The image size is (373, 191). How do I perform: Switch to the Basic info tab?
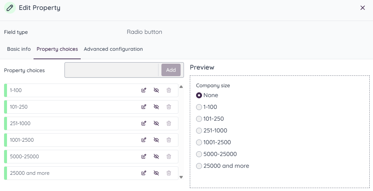click(x=19, y=49)
